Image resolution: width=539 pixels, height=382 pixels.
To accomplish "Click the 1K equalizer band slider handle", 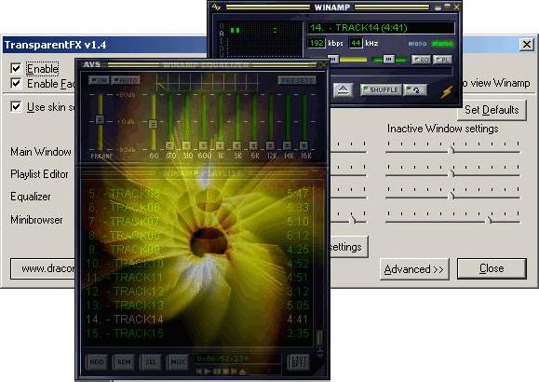I will [x=220, y=145].
